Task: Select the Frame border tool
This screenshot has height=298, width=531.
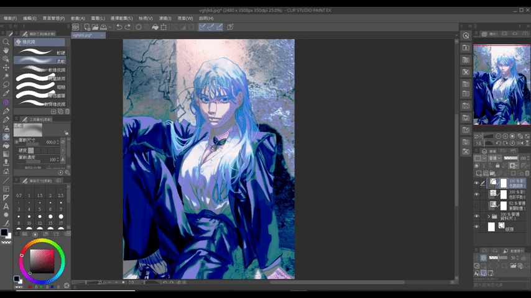Action: [x=6, y=189]
